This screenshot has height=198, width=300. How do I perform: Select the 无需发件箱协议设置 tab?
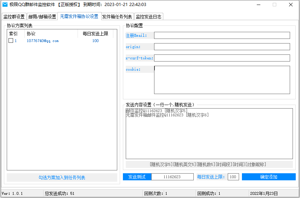pos(79,16)
